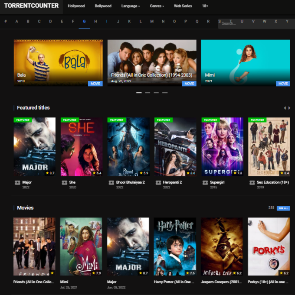Open the featured Sex Education poster

[269, 147]
